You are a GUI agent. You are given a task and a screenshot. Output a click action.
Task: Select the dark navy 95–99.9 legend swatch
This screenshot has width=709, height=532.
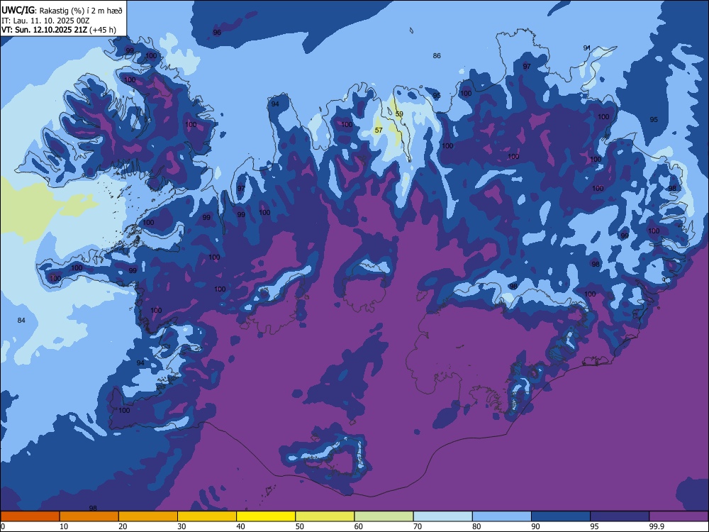coord(620,516)
